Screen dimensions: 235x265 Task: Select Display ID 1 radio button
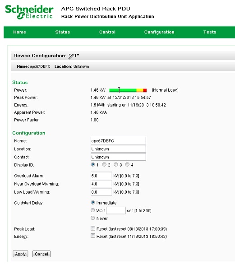(x=92, y=164)
